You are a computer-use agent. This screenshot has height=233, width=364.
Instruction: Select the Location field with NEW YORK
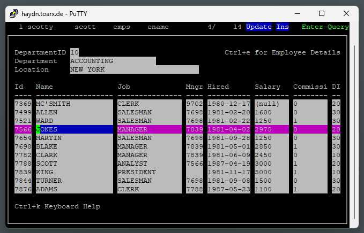135,69
